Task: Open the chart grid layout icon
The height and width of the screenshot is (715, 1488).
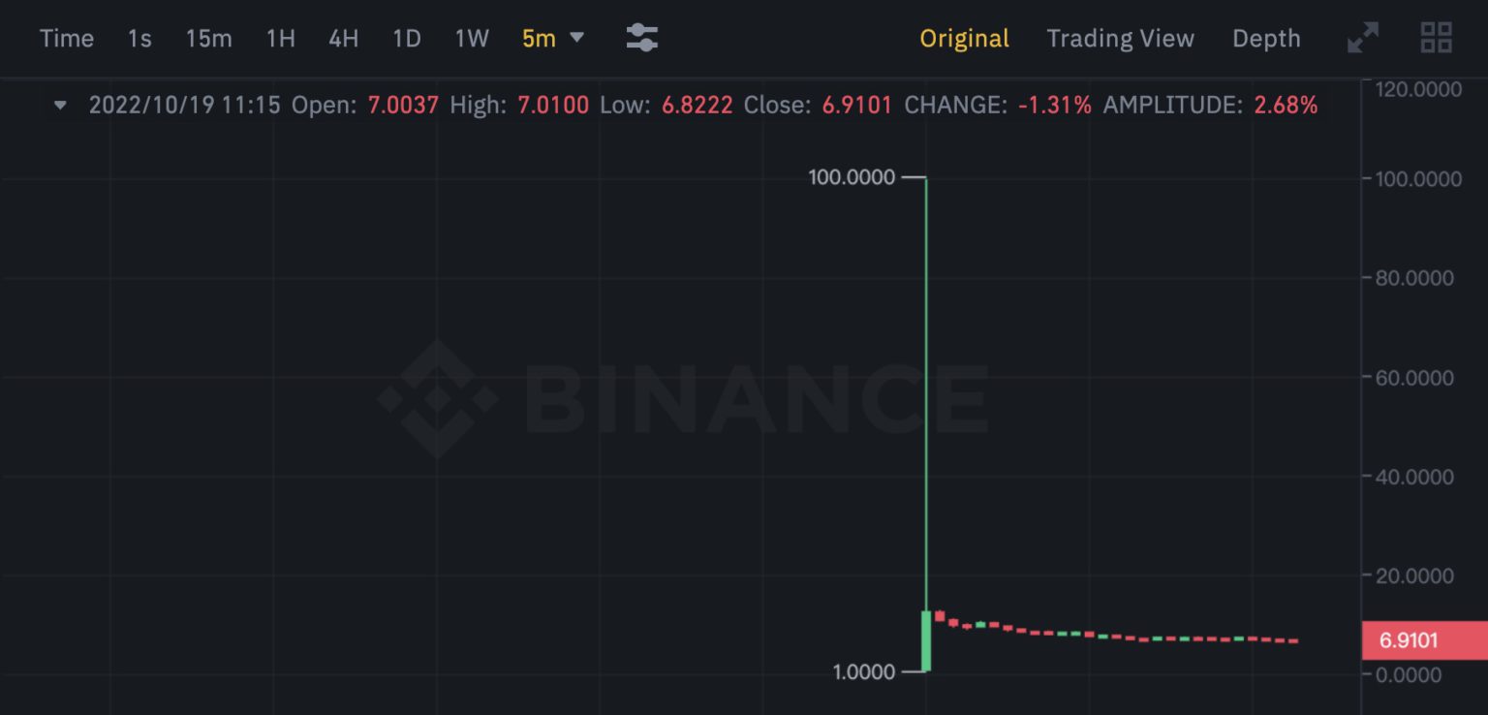Action: point(1436,39)
